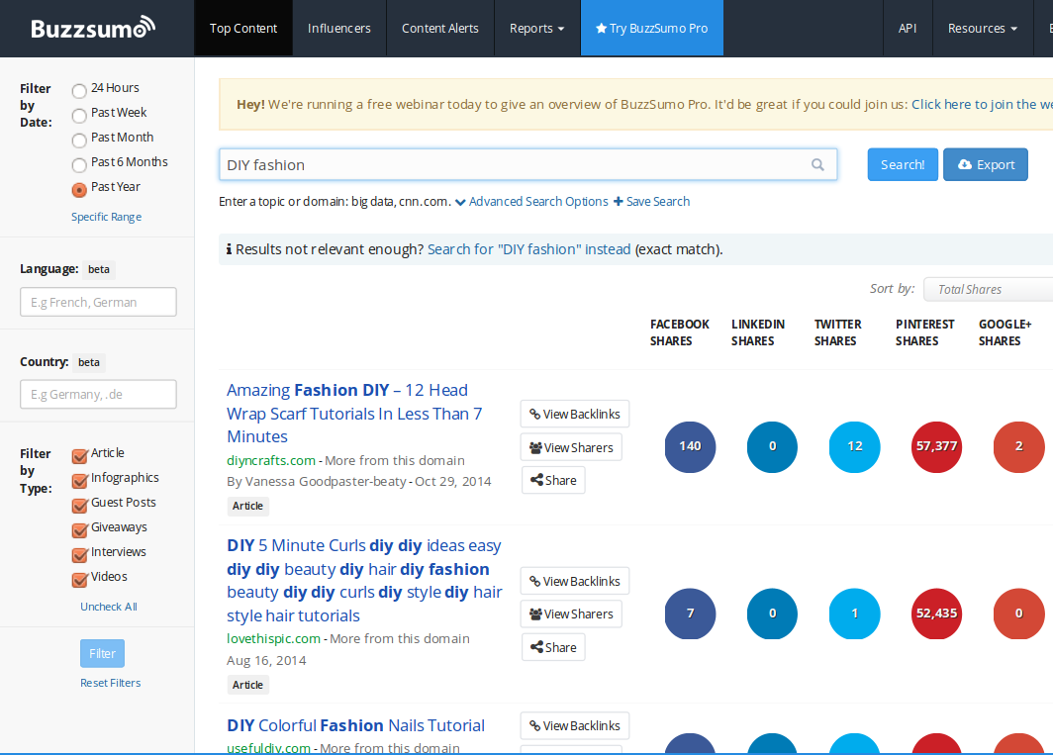Expand Advanced Search Options
This screenshot has height=755, width=1053.
[x=531, y=202]
